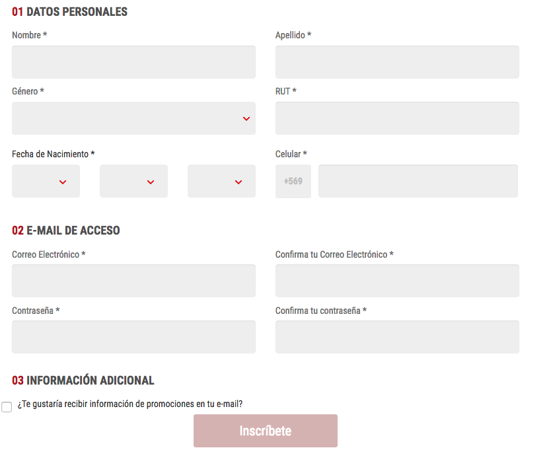The width and height of the screenshot is (551, 450).
Task: Enable the promotions email checkbox
Action: pyautogui.click(x=7, y=407)
